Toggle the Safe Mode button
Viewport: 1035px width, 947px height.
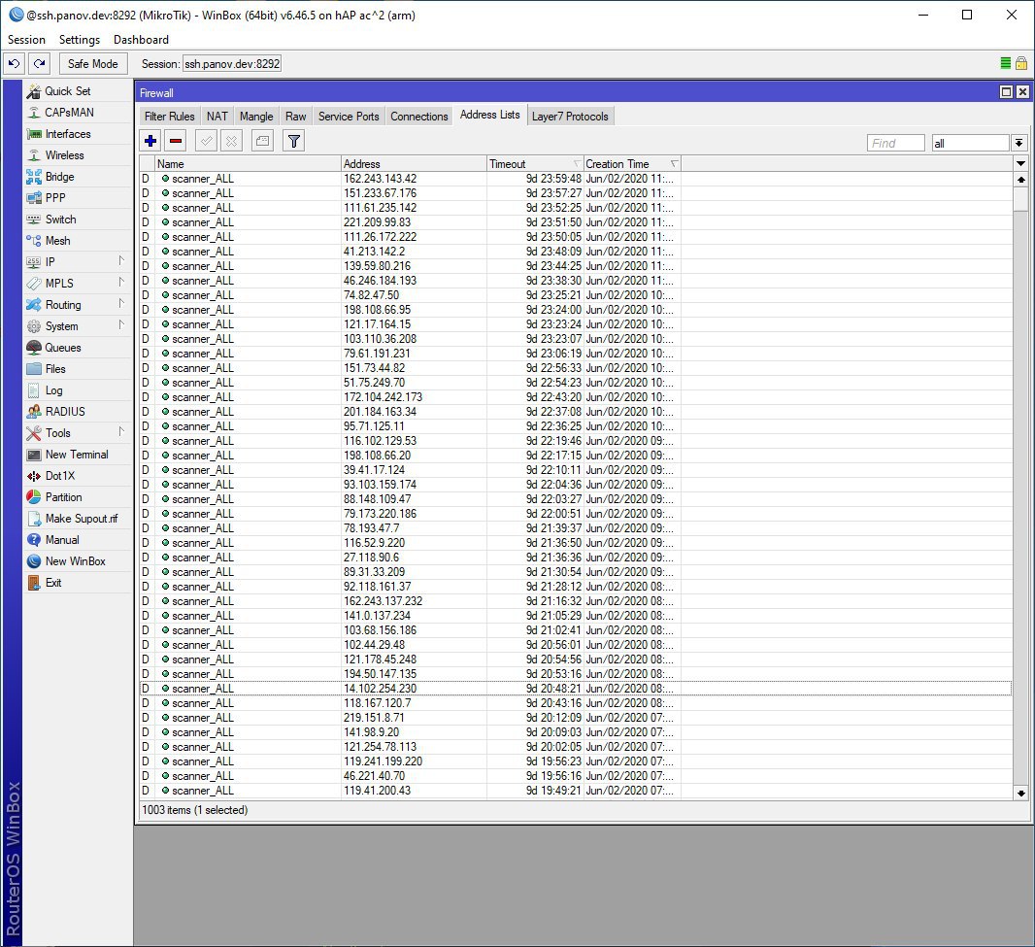click(93, 64)
